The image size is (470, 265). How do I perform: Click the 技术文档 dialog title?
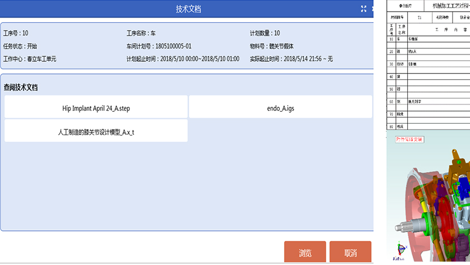point(188,9)
